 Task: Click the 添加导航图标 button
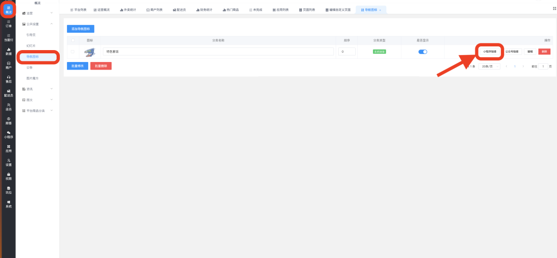[x=84, y=28]
